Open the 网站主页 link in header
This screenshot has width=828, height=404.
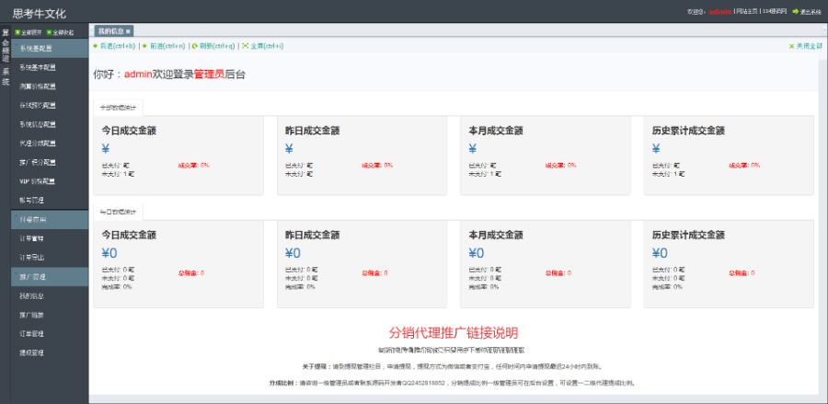tap(747, 12)
